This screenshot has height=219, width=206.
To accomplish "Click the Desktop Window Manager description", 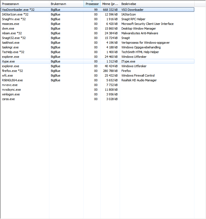I will click(x=139, y=28).
